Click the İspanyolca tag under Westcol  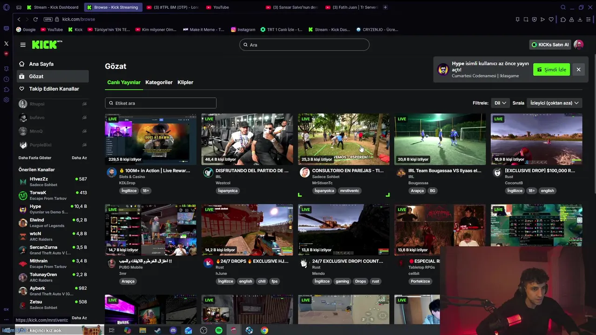(228, 191)
